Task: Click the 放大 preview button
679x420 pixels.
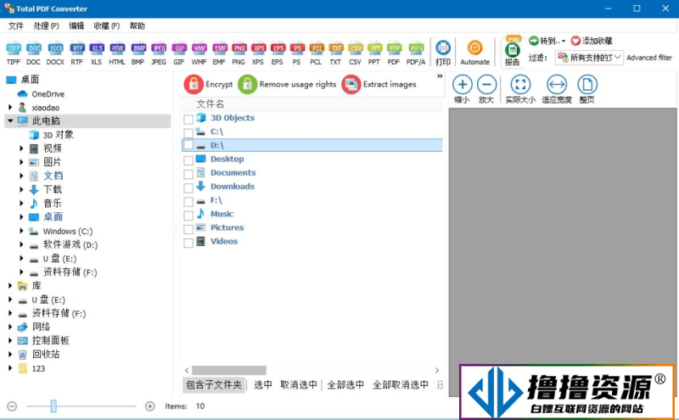Action: [x=486, y=89]
